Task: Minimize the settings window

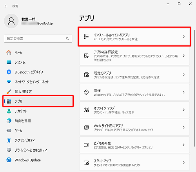Action: pyautogui.click(x=168, y=4)
